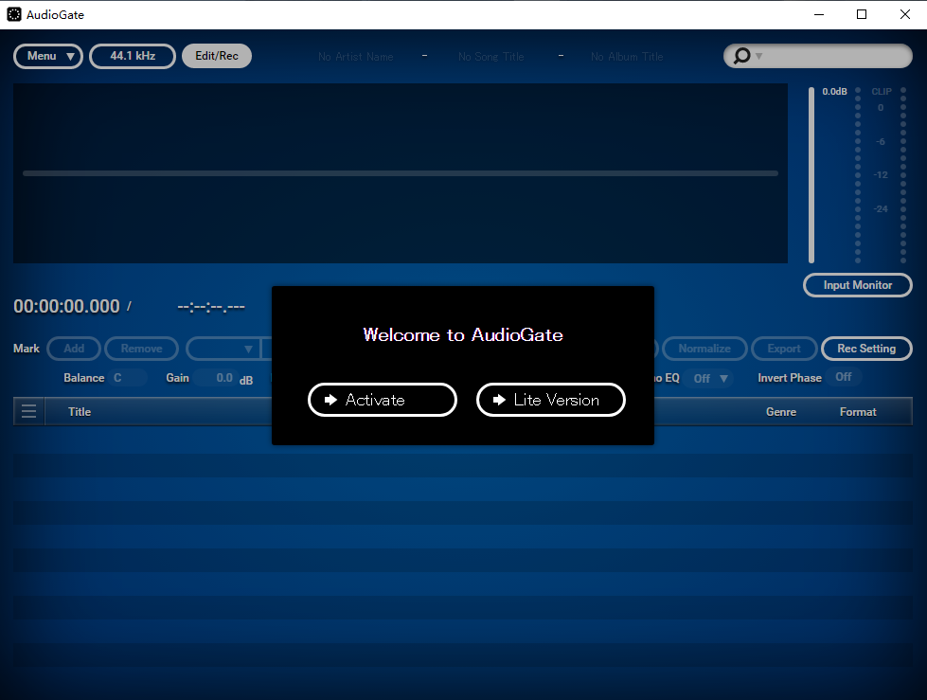Click the AudioGate app icon in title bar
Image resolution: width=927 pixels, height=700 pixels.
point(14,14)
